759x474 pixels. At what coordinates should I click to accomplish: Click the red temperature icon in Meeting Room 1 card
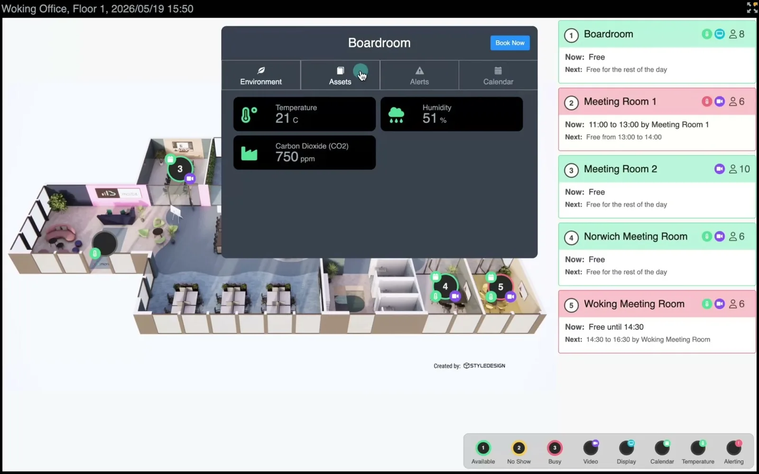pos(707,101)
